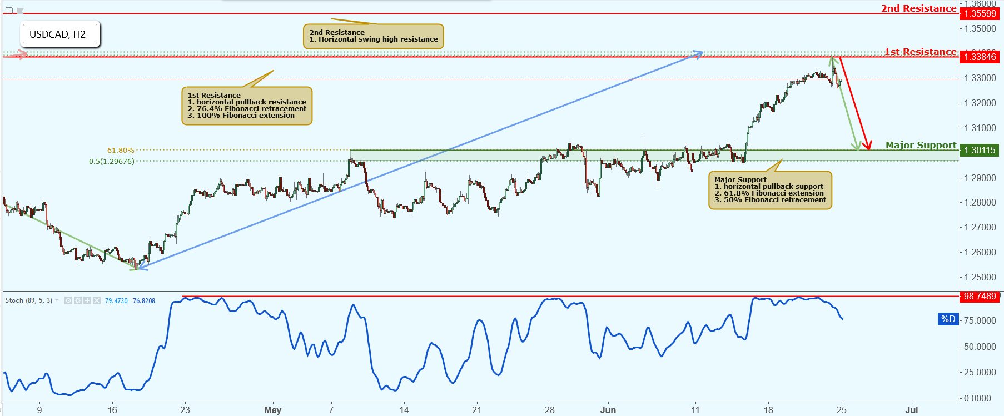
Task: Click the 1.35599 price label
Action: pyautogui.click(x=980, y=14)
